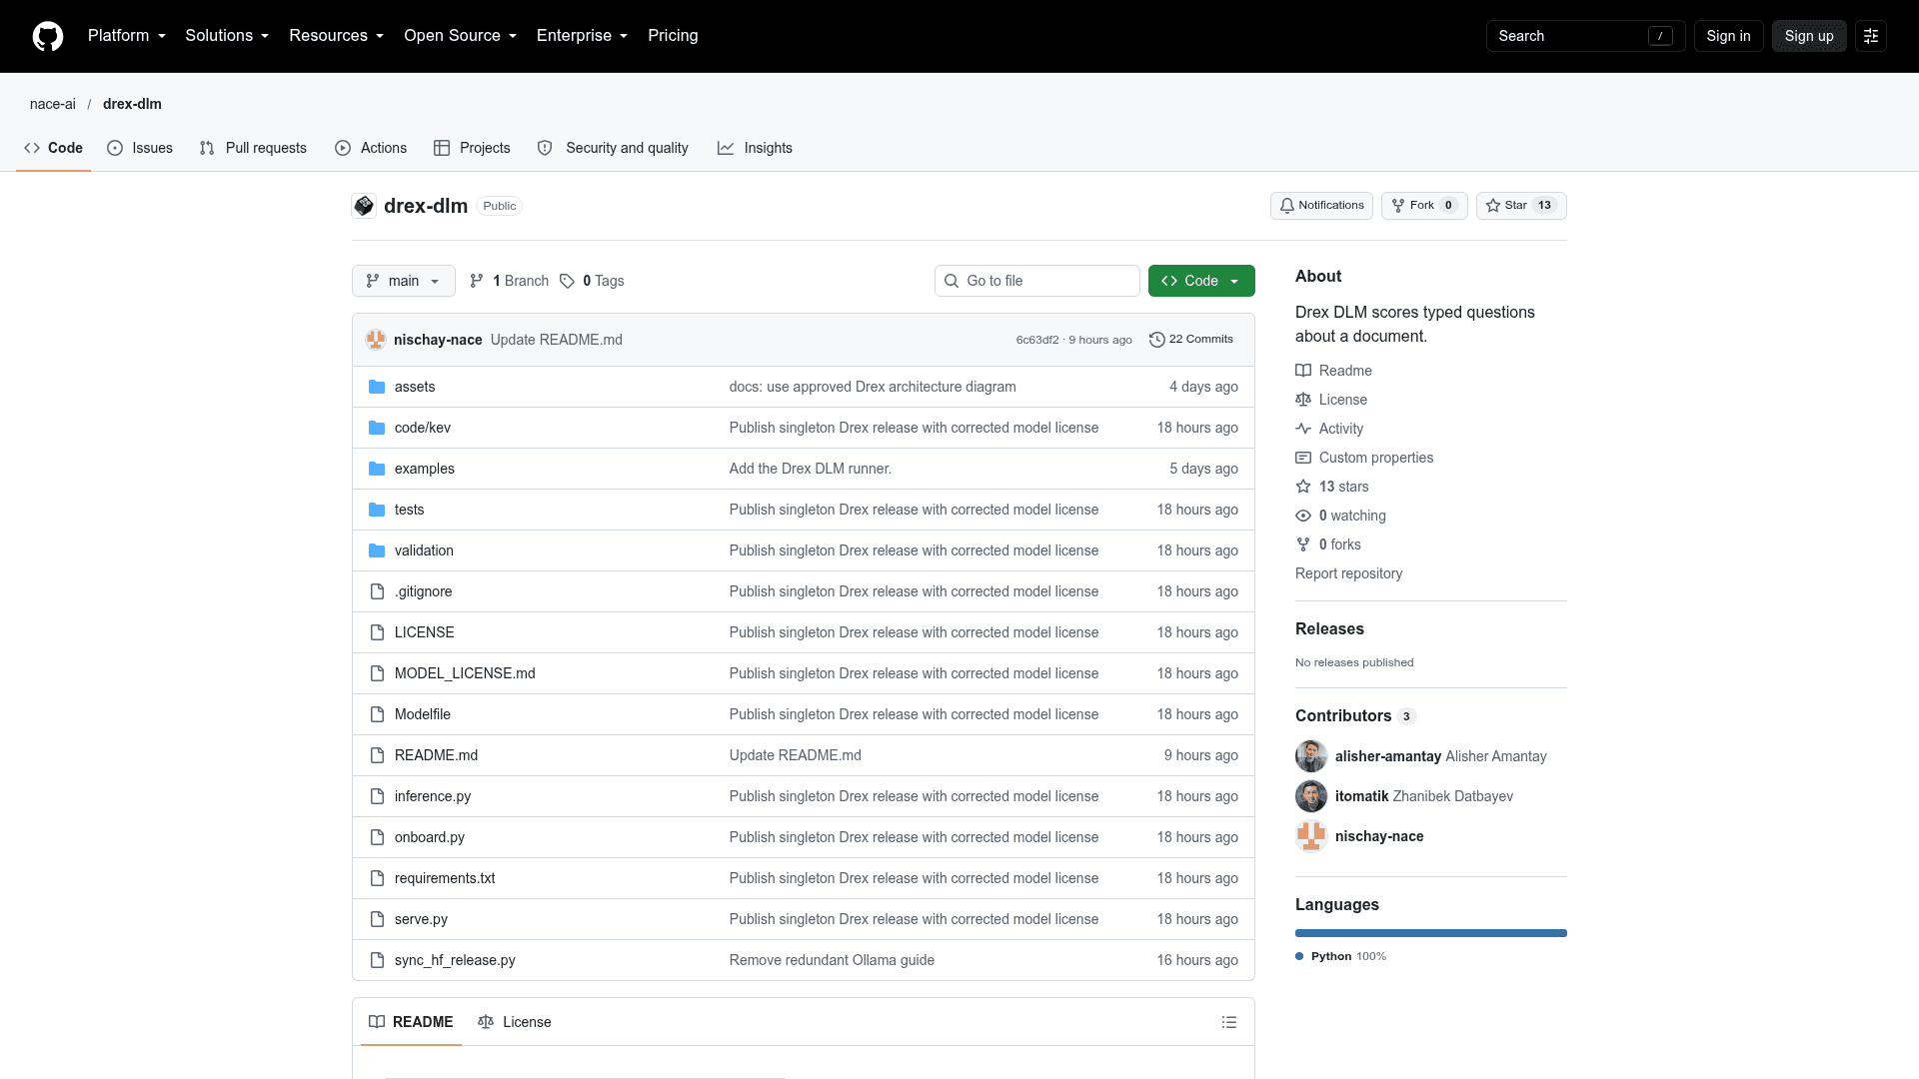Open the README outline list icon
1919x1079 pixels.
click(1229, 1022)
